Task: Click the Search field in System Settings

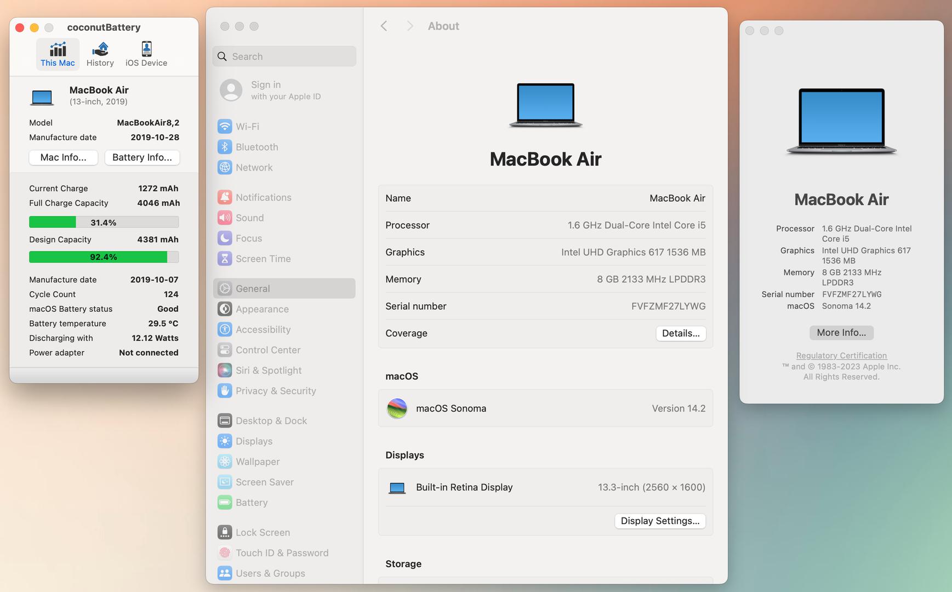Action: click(284, 56)
